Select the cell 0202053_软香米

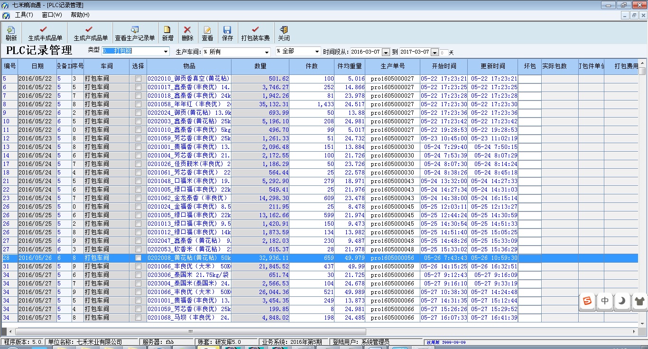click(x=189, y=249)
